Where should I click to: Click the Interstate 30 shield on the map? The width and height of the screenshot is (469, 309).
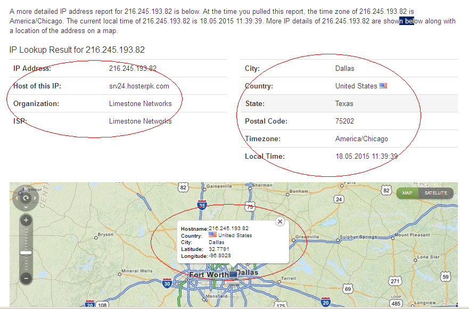click(x=167, y=283)
